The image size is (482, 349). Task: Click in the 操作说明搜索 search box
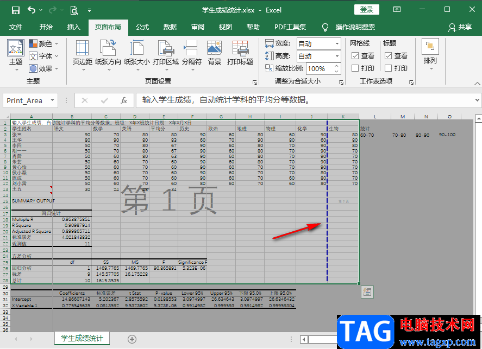pos(355,27)
